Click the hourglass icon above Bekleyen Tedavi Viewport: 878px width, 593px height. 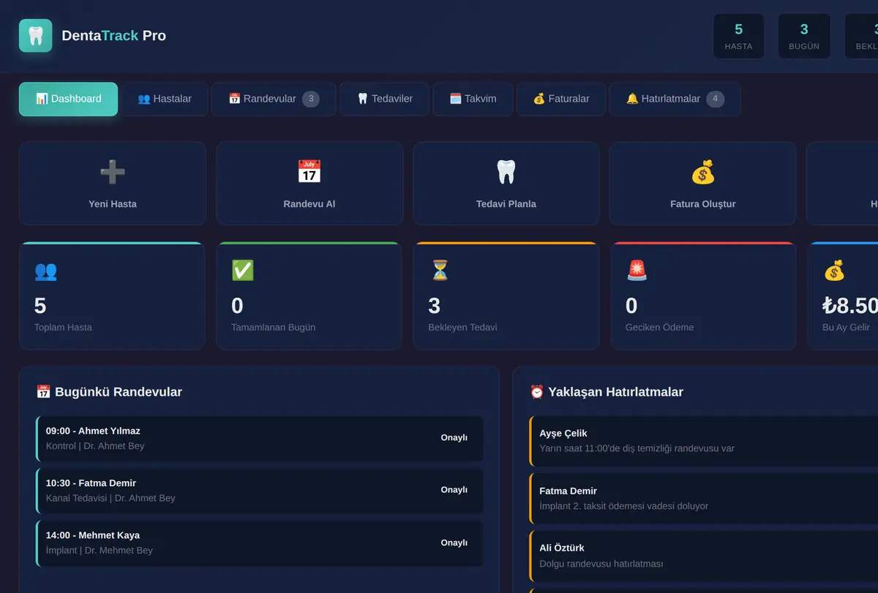[x=440, y=271]
